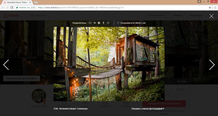Close the 'Secluded Intown Treehouse' tab
The width and height of the screenshot is (218, 116).
(x=30, y=2)
